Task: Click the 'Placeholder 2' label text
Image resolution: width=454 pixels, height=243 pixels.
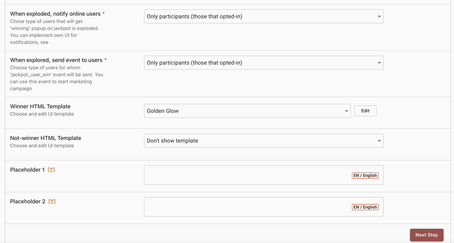Action: coord(28,202)
